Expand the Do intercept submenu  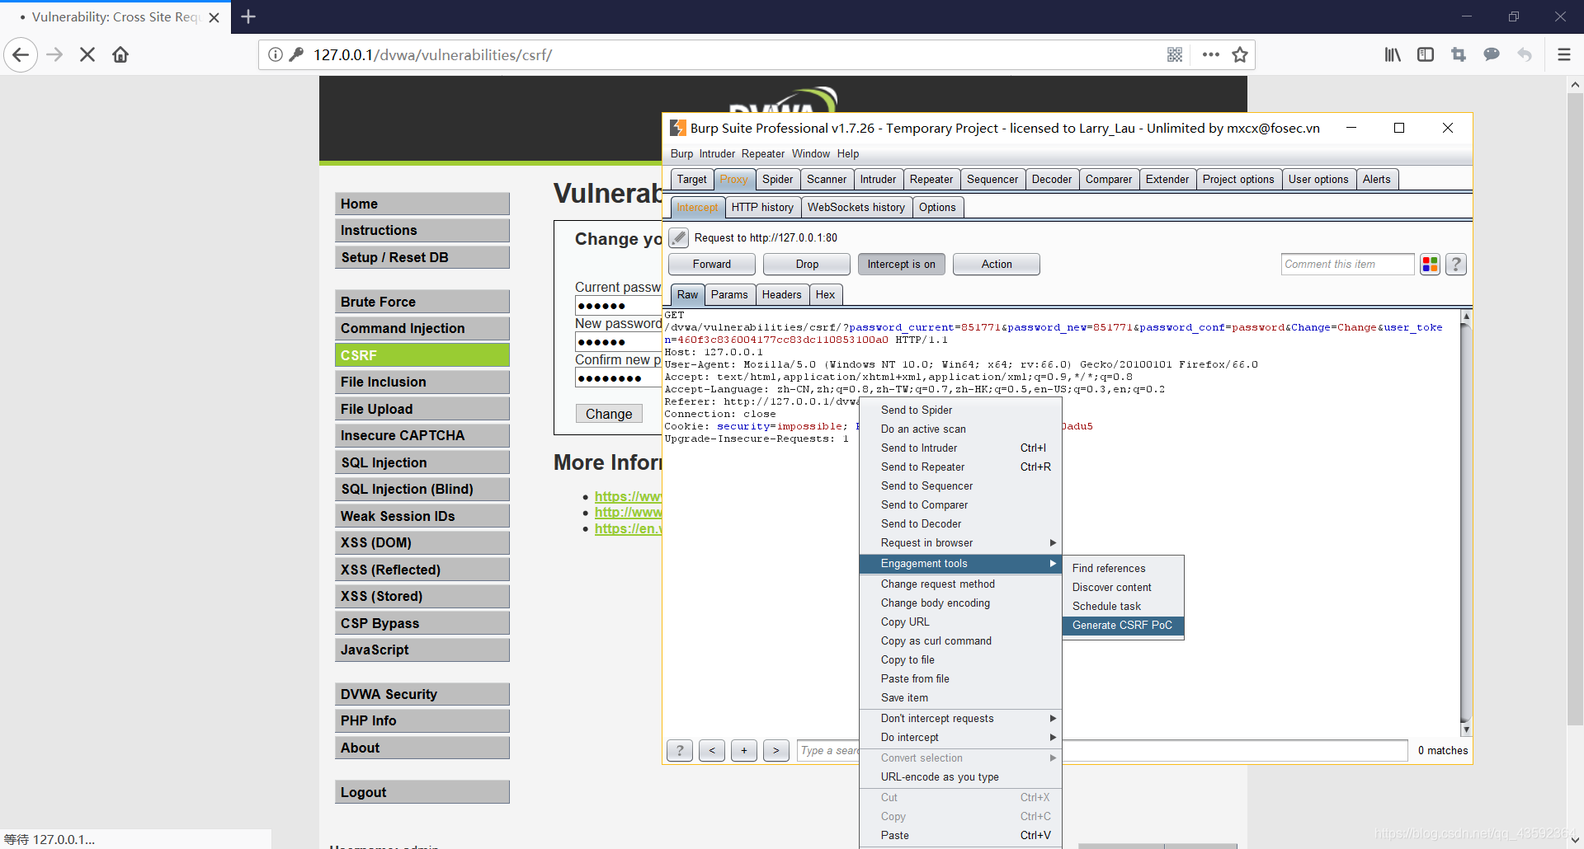pyautogui.click(x=960, y=738)
